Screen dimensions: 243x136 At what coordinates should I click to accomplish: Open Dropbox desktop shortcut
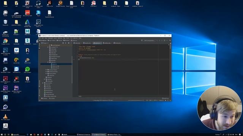16,51
